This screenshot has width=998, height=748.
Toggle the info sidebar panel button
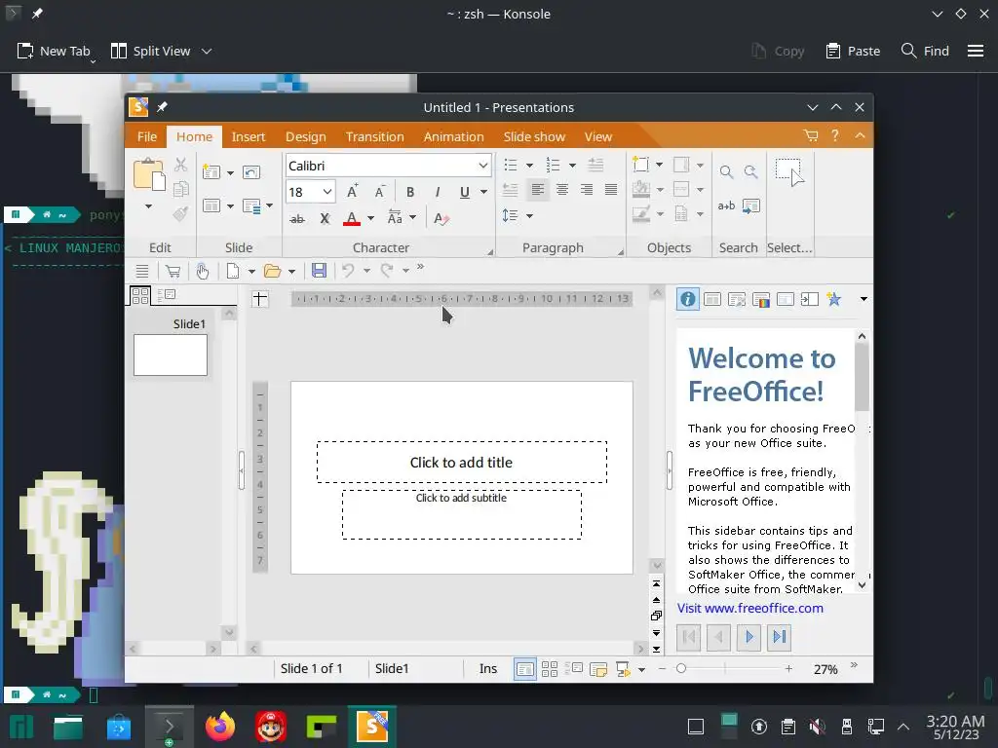coord(687,299)
